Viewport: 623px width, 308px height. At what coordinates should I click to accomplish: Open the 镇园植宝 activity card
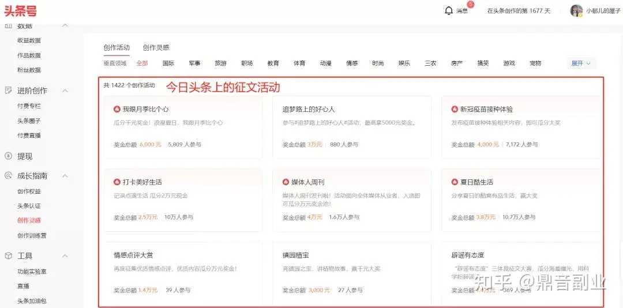pos(352,273)
